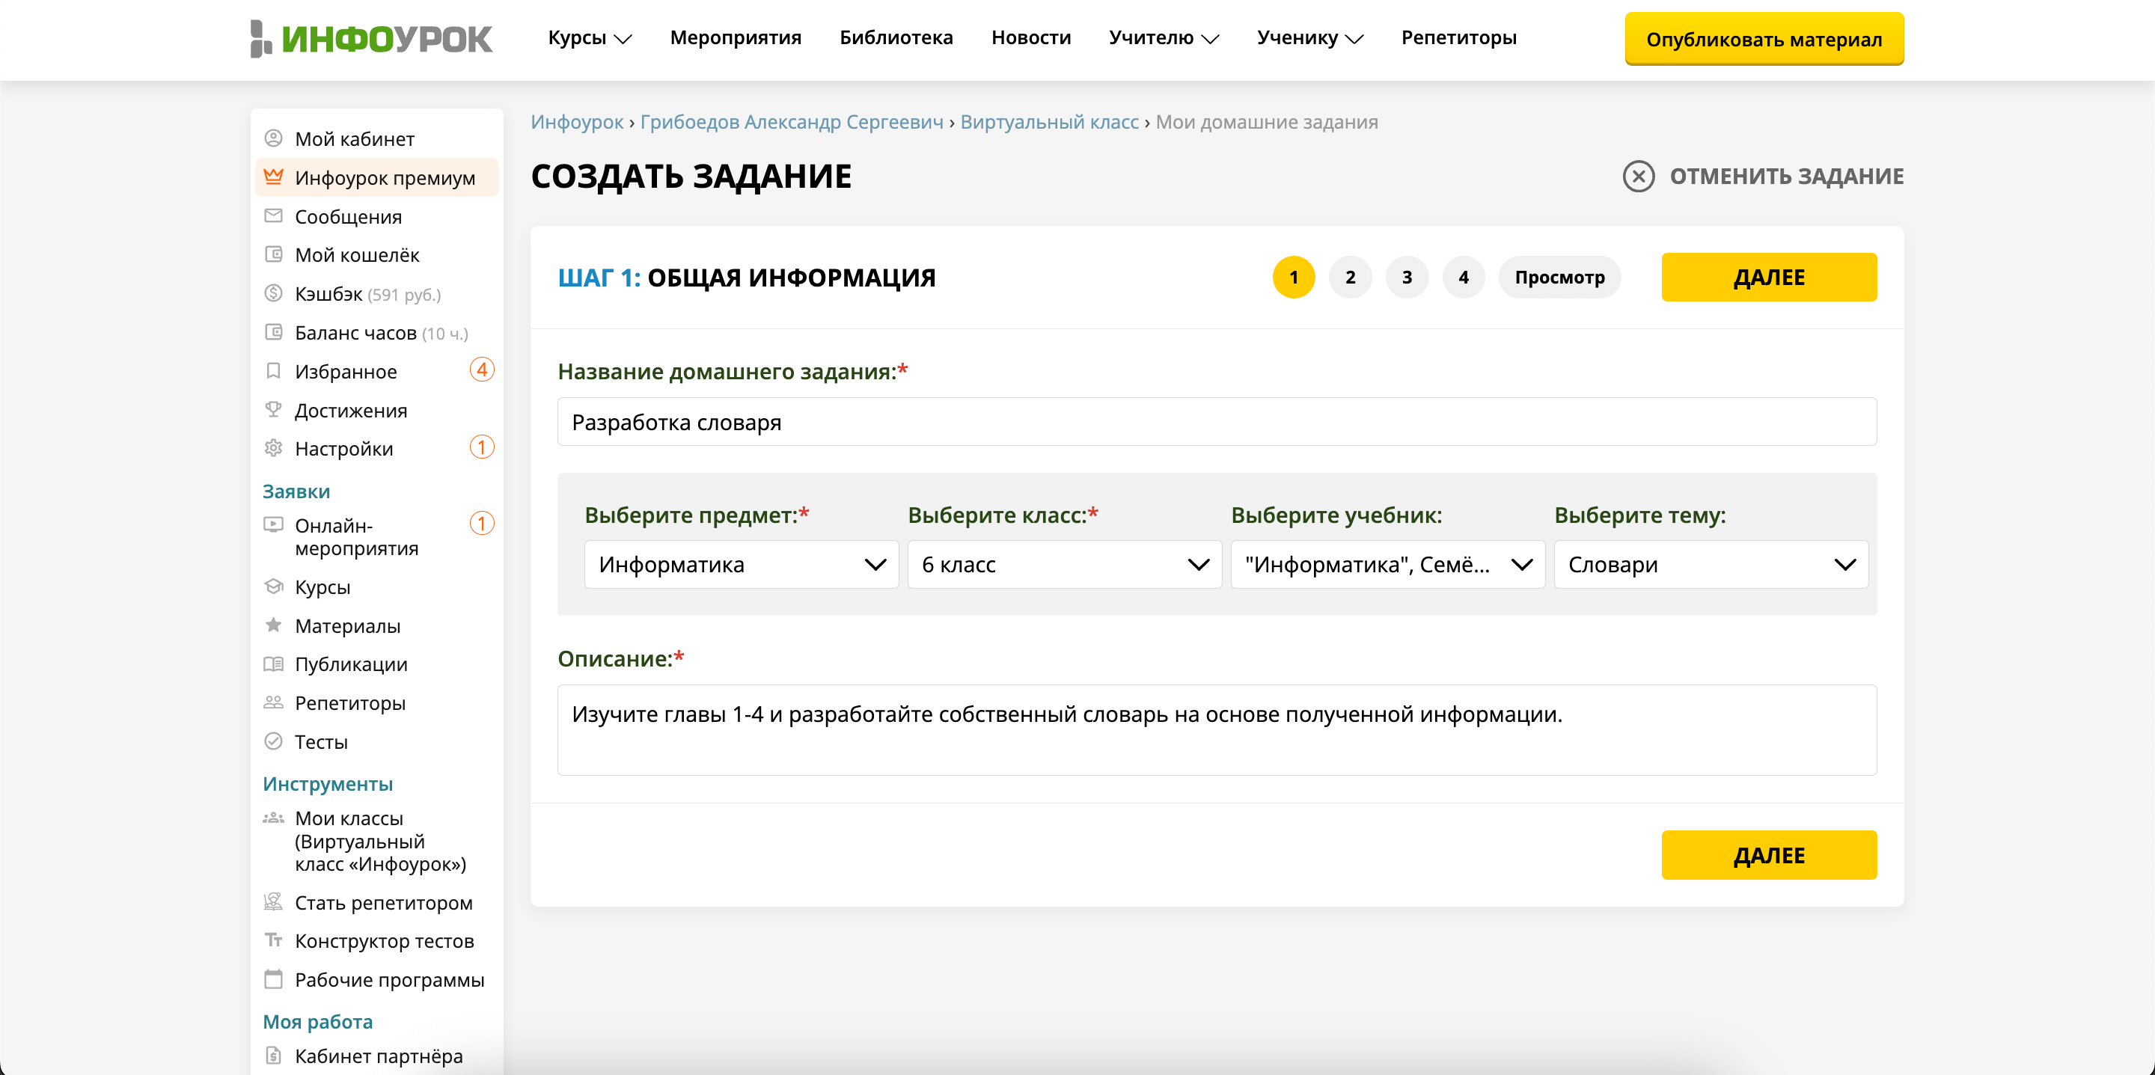
Task: Click the Инфоурок премиум crown icon
Action: tap(274, 177)
